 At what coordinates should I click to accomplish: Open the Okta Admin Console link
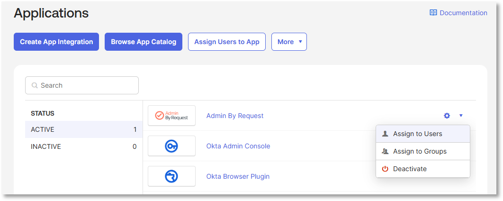click(238, 146)
